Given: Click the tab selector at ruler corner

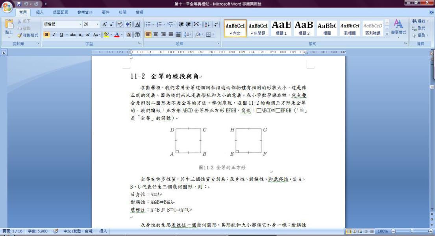Looking at the screenshot, I should 4,52.
